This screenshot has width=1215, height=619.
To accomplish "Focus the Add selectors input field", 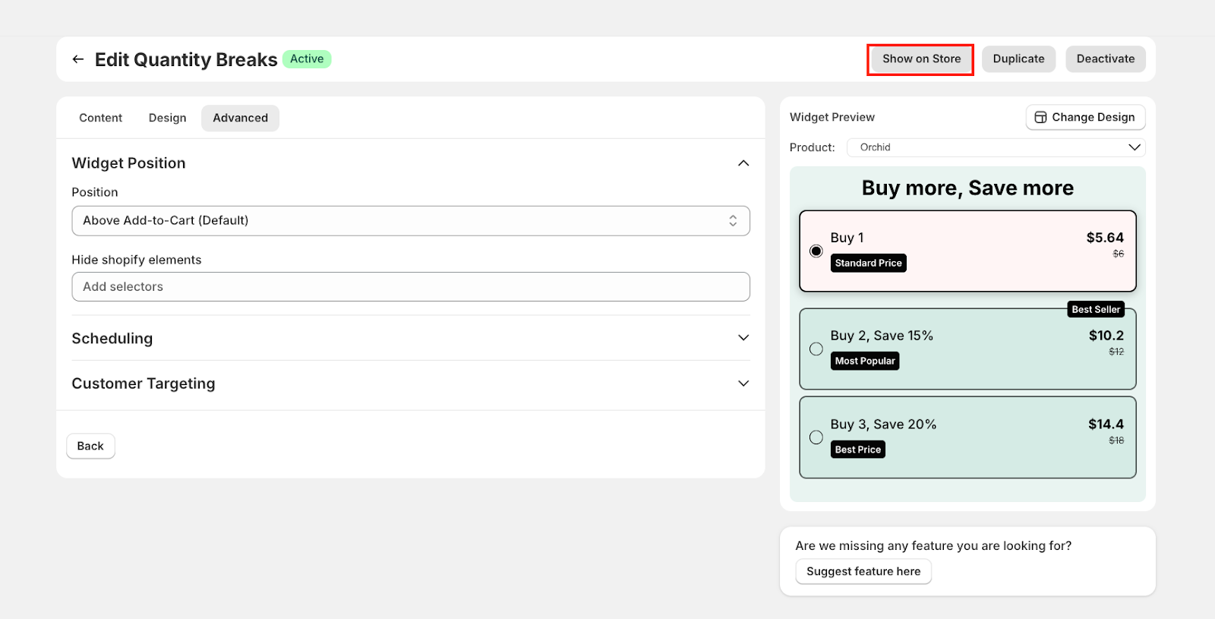I will pos(410,287).
